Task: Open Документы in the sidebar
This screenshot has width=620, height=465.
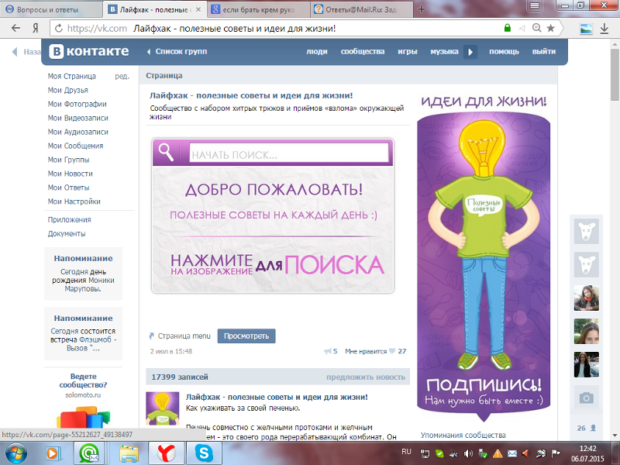Action: [x=67, y=234]
